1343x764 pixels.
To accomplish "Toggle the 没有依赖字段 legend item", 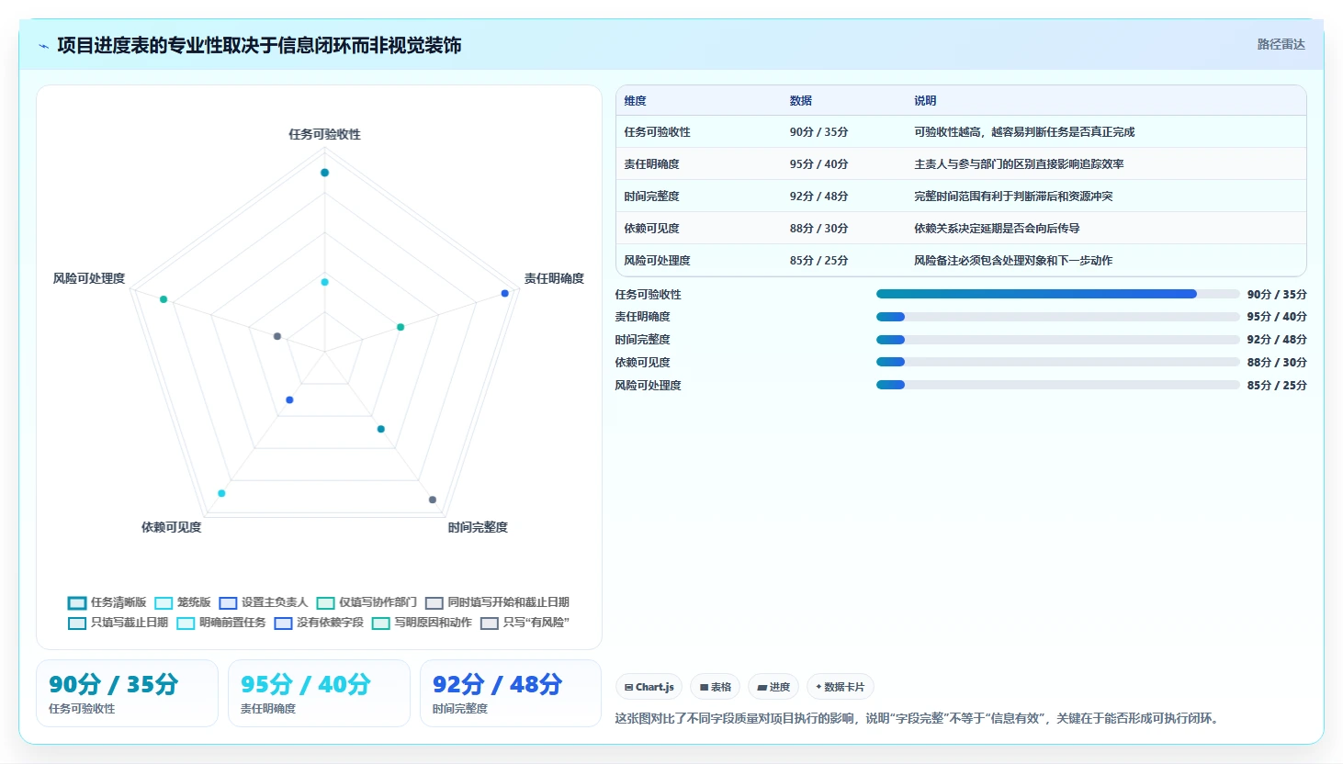I will 319,623.
